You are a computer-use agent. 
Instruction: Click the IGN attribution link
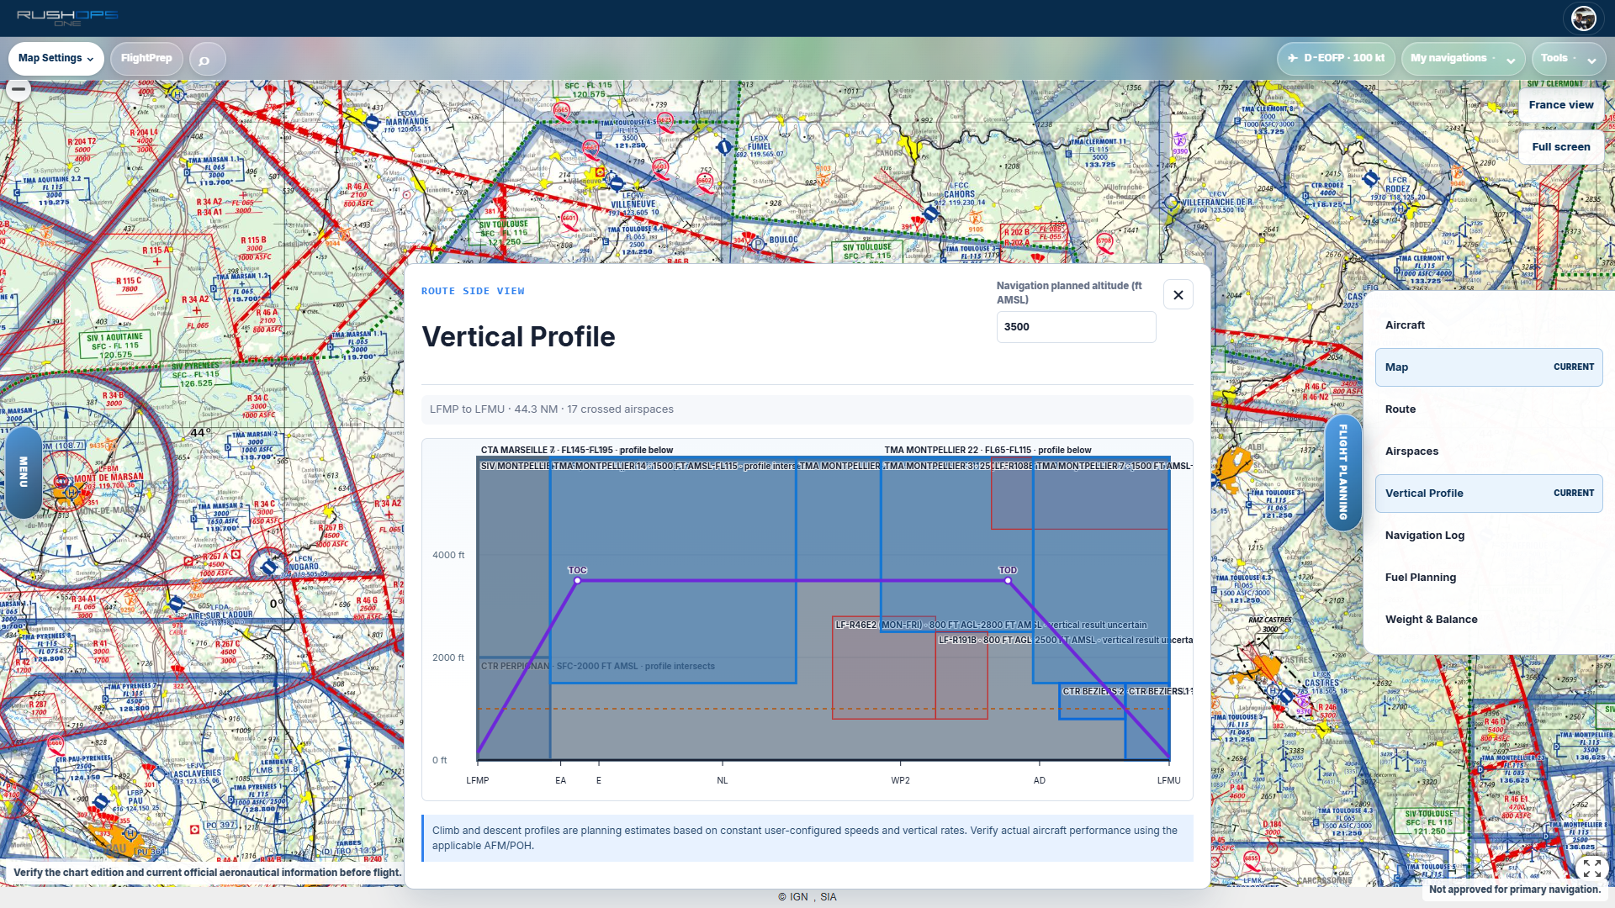tap(798, 897)
